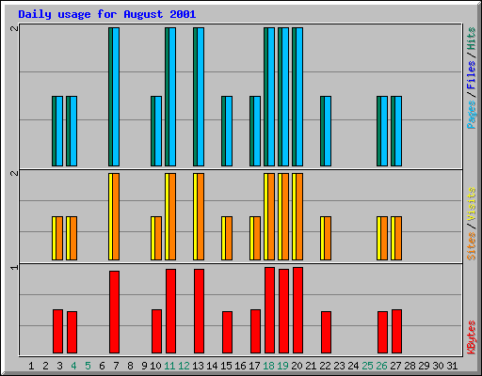Click green day label "18"

tap(268, 366)
